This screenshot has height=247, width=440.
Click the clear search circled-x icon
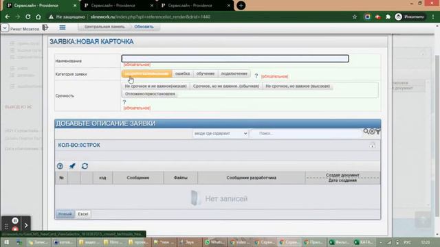372,131
